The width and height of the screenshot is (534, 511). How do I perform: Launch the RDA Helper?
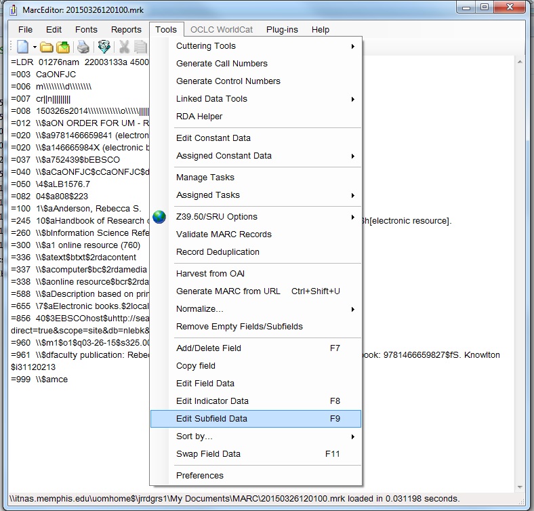click(x=255, y=117)
